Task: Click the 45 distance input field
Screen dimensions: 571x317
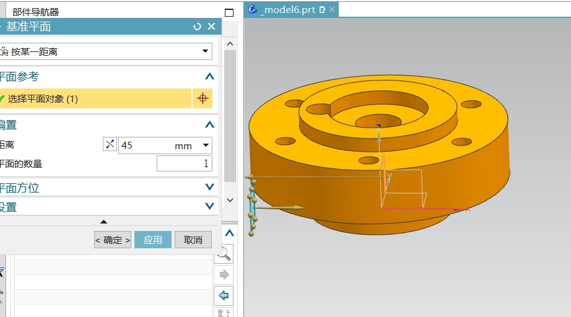Action: [146, 145]
